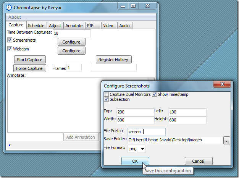Click the Start Capture button

click(x=30, y=60)
